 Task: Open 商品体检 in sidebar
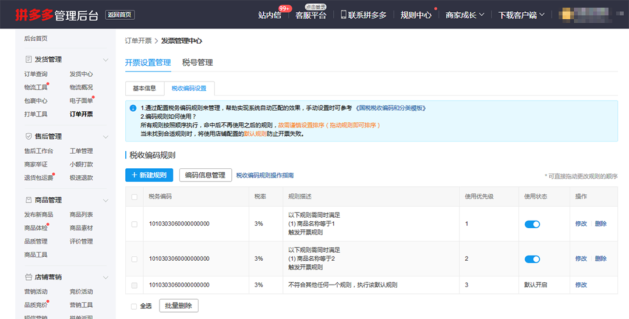click(36, 228)
